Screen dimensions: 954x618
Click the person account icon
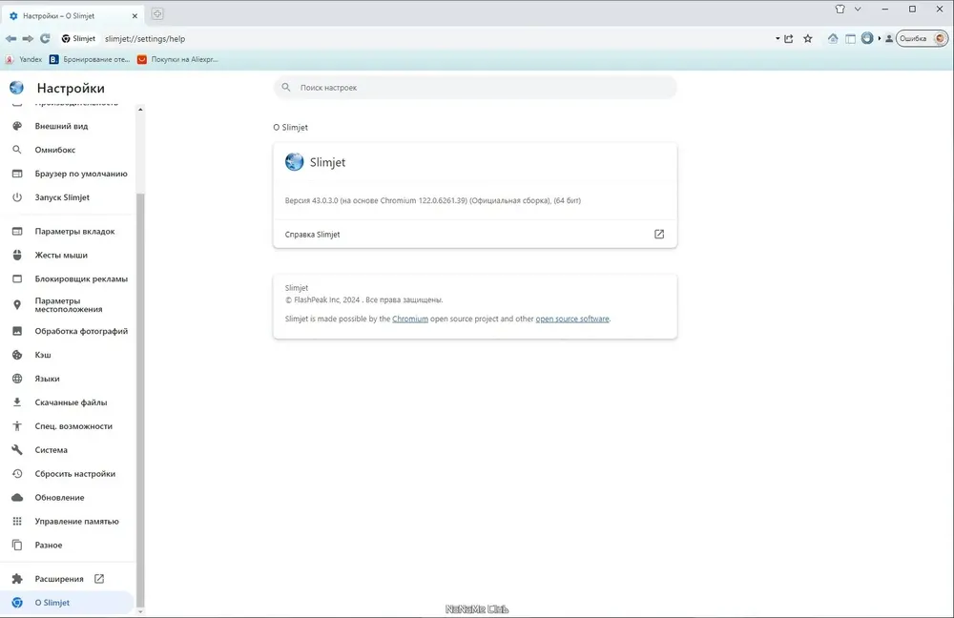coord(889,38)
